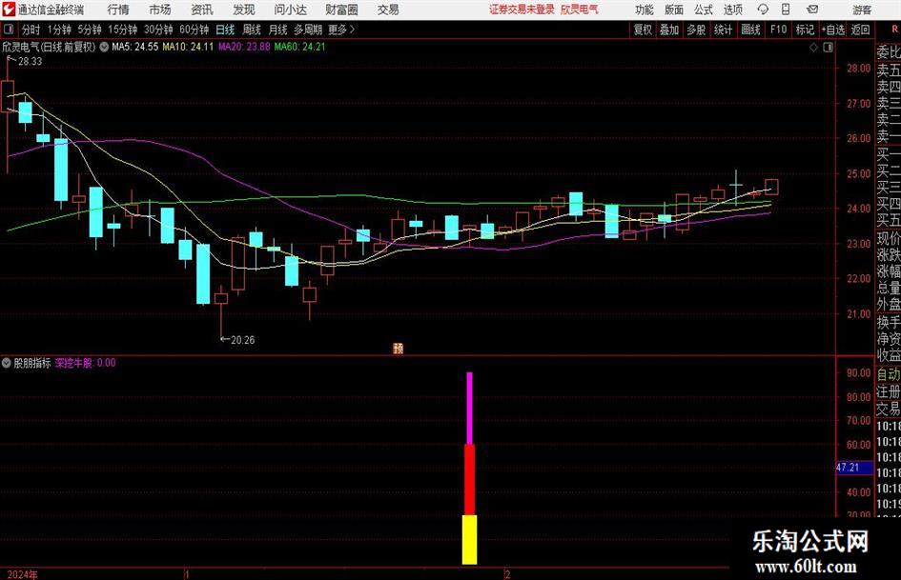Click the 自动 tab in right panel
901x580 pixels.
pos(889,374)
